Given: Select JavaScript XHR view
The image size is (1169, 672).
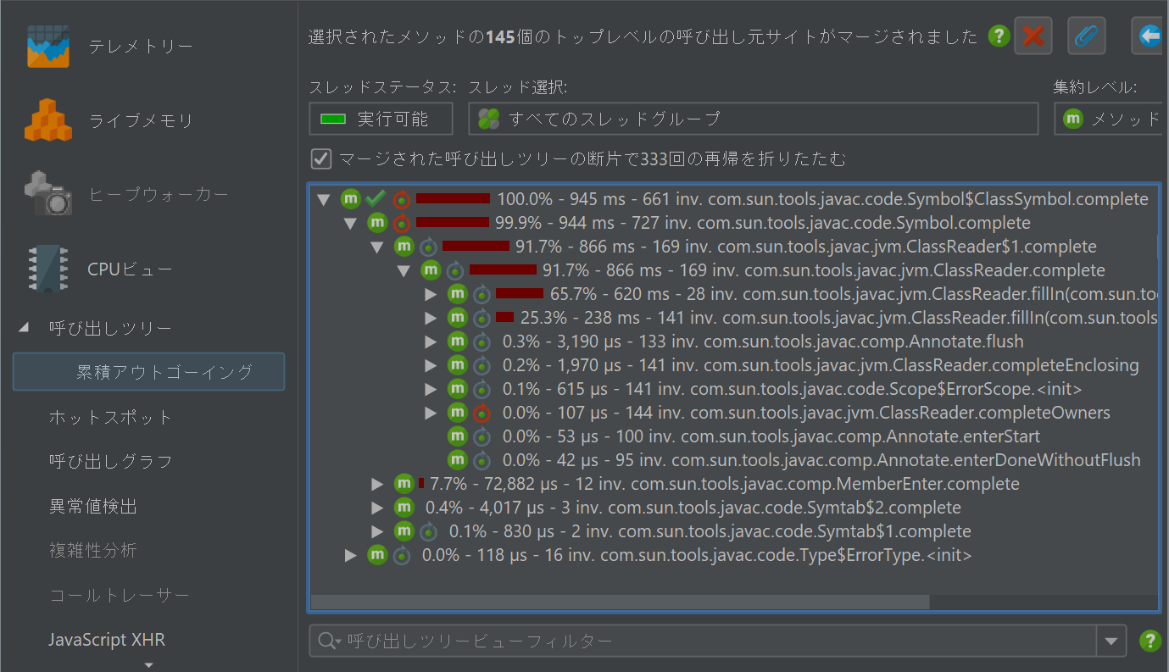Looking at the screenshot, I should pyautogui.click(x=107, y=640).
